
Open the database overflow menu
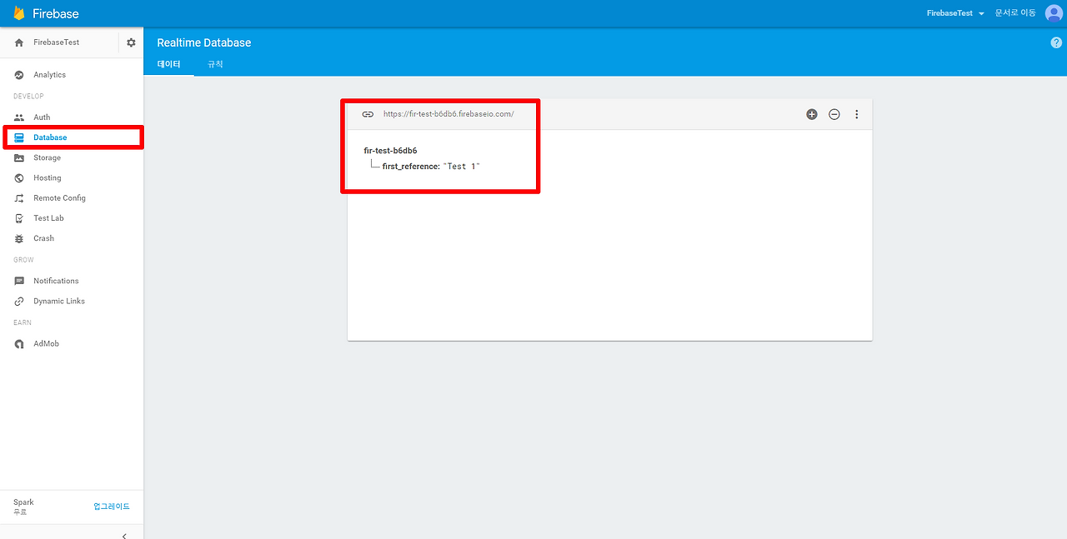[856, 114]
